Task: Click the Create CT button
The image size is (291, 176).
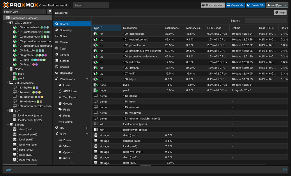Action: pyautogui.click(x=255, y=5)
